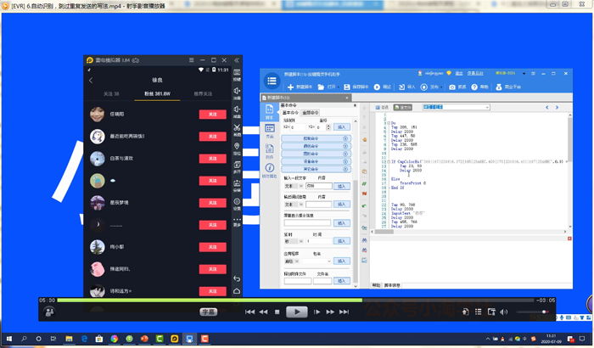Expand the second blue command group
Screen dimensions: 594x348
[316, 146]
